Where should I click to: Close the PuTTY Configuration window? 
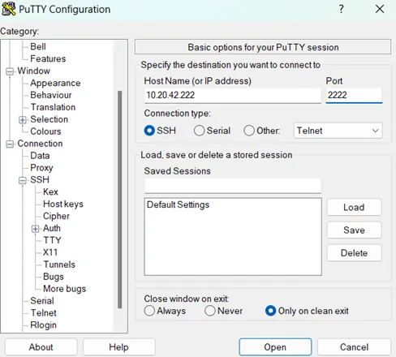click(380, 9)
